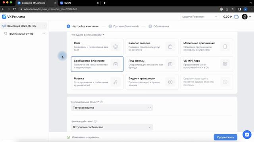Choose the Видео и трансляции option
Viewport: 254px width, 142px height.
(152, 82)
